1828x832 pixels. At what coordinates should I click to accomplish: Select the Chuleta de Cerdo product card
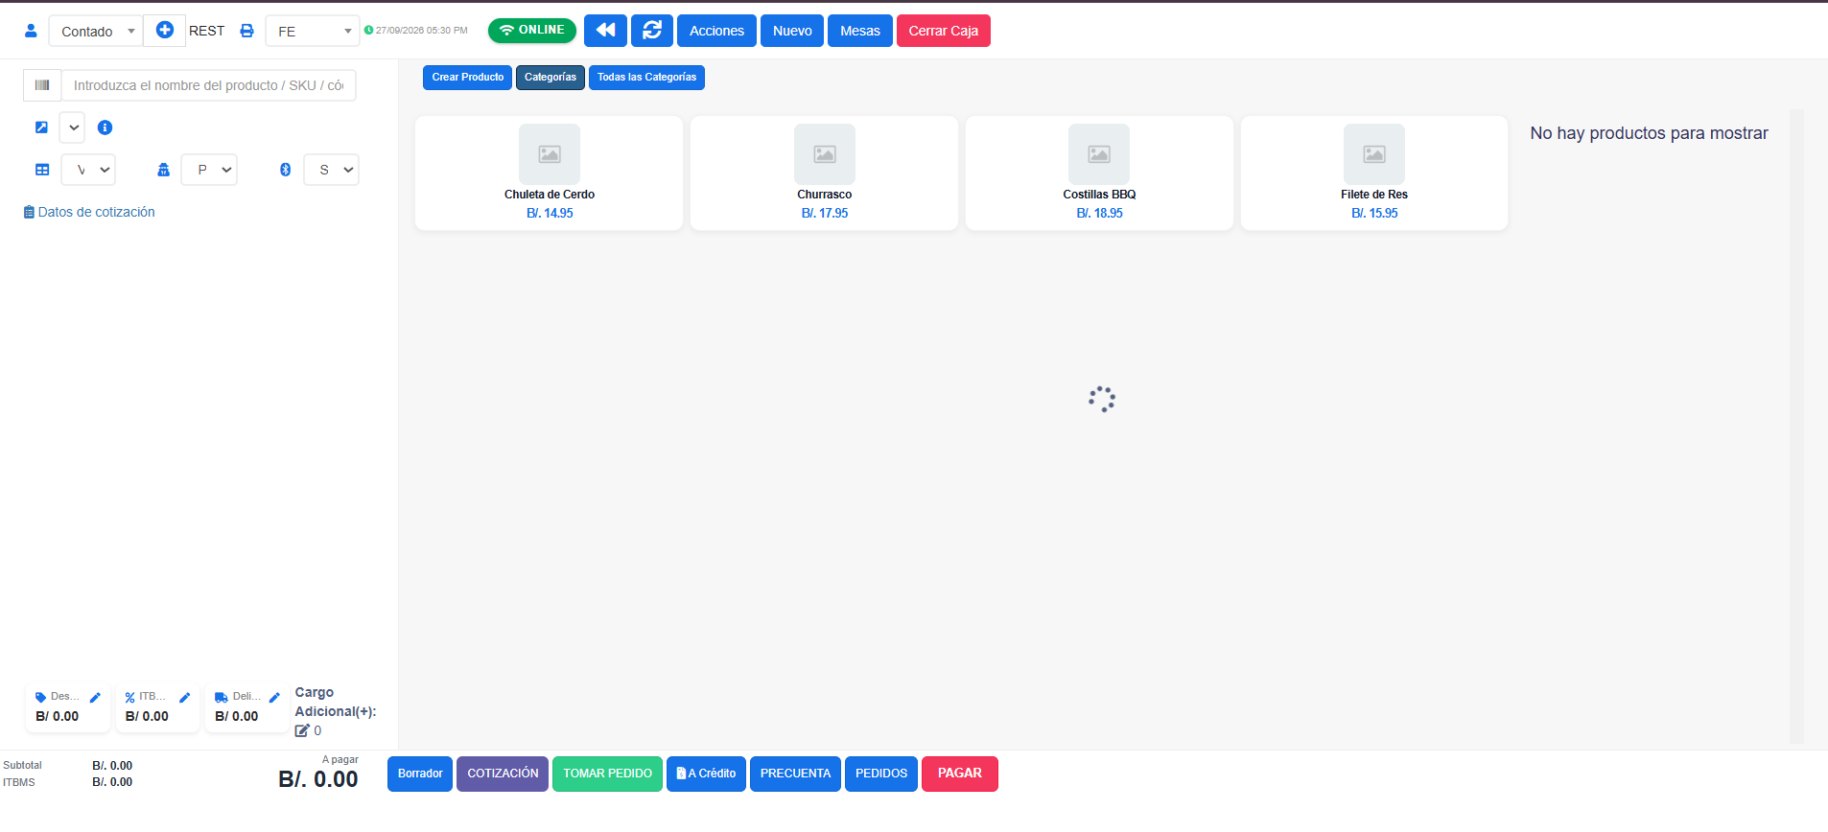550,173
